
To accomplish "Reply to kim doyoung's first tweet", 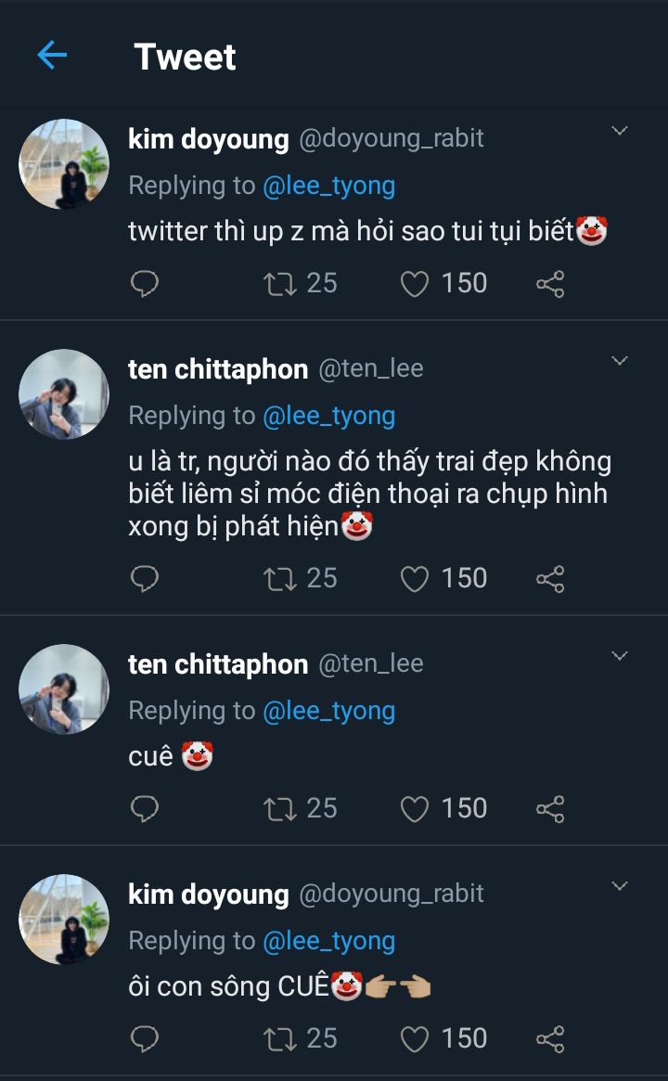I will (144, 283).
